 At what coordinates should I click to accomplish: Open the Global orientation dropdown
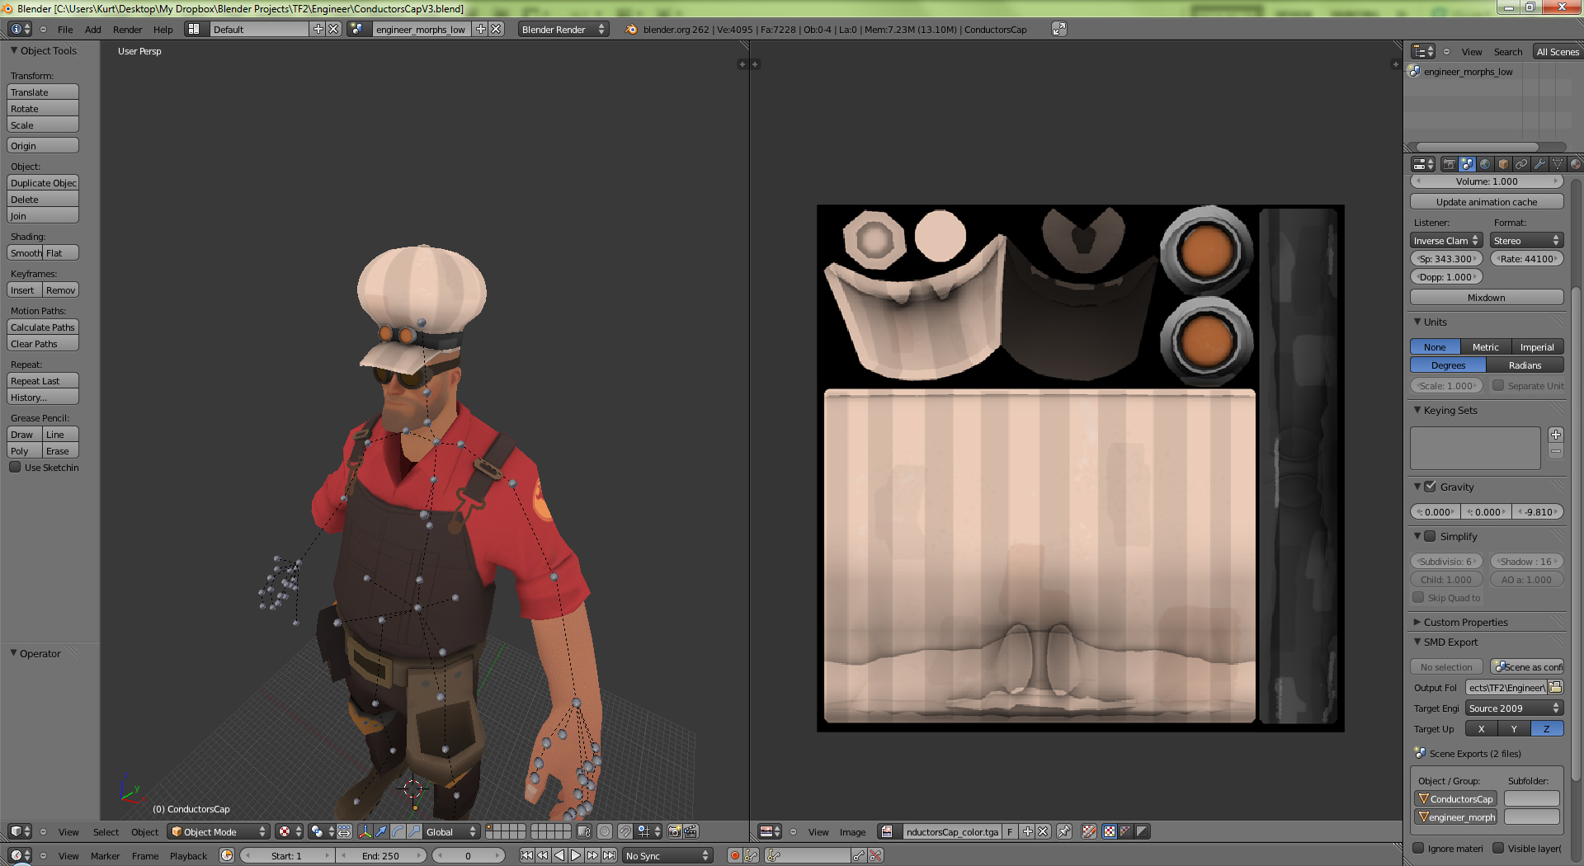pos(451,831)
